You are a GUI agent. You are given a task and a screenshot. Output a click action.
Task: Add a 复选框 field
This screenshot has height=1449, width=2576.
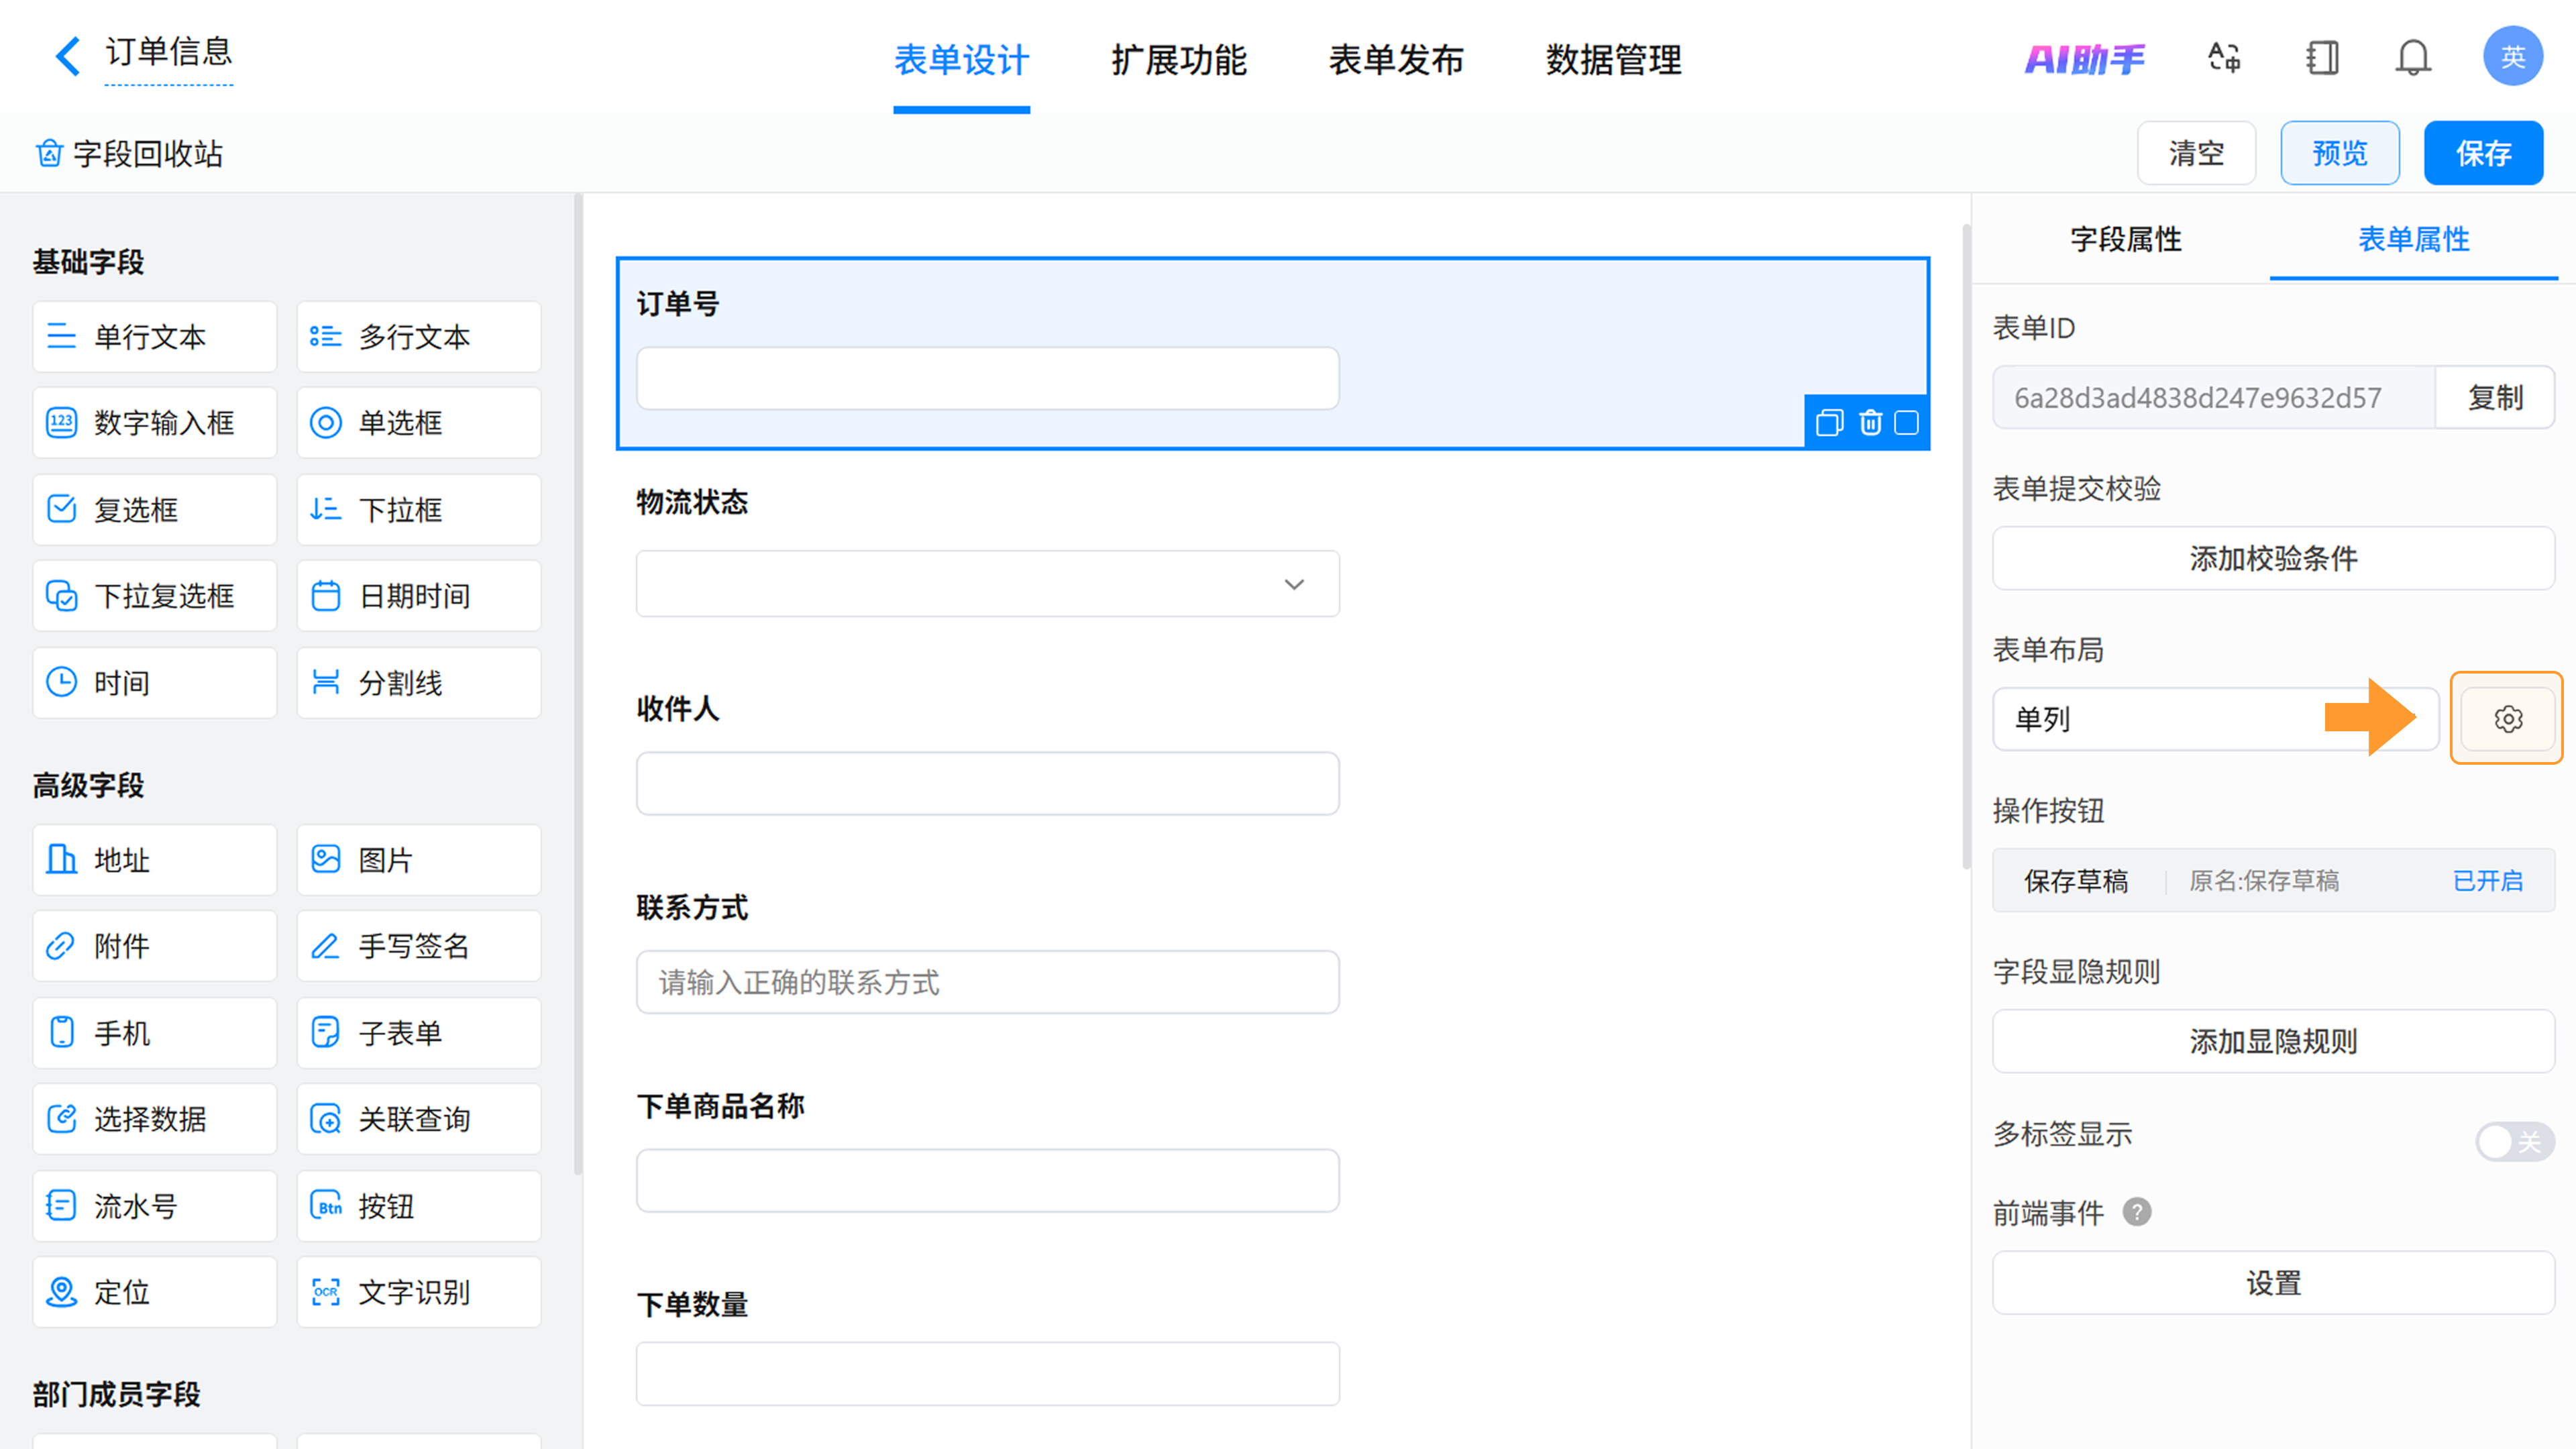click(x=154, y=510)
